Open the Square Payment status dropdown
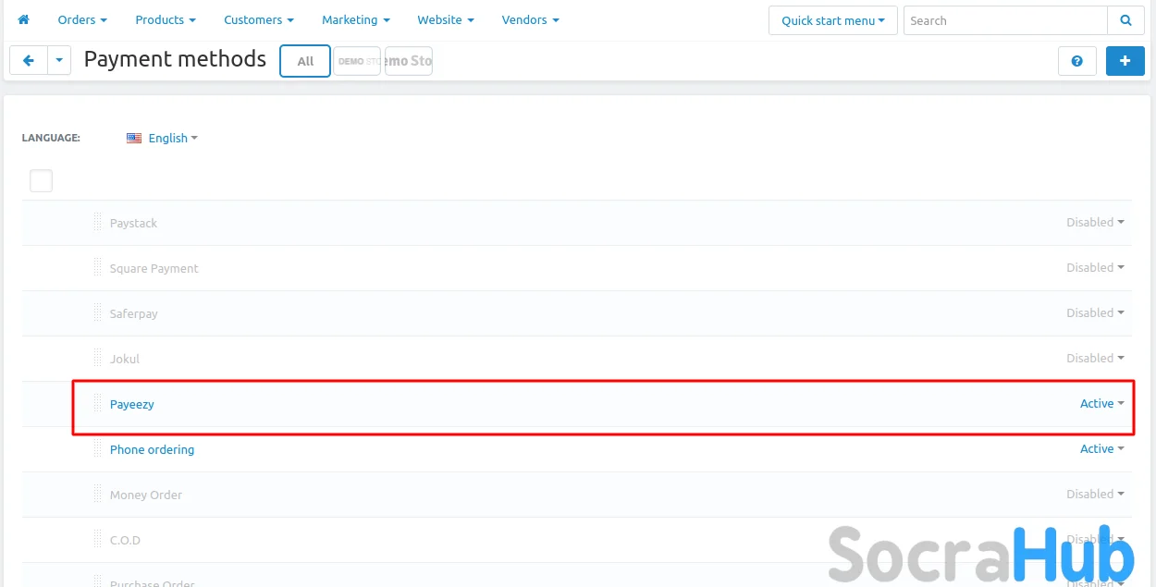1156x587 pixels. (x=1095, y=267)
